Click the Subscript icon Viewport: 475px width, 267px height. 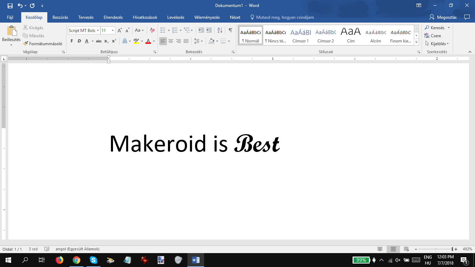pyautogui.click(x=106, y=41)
